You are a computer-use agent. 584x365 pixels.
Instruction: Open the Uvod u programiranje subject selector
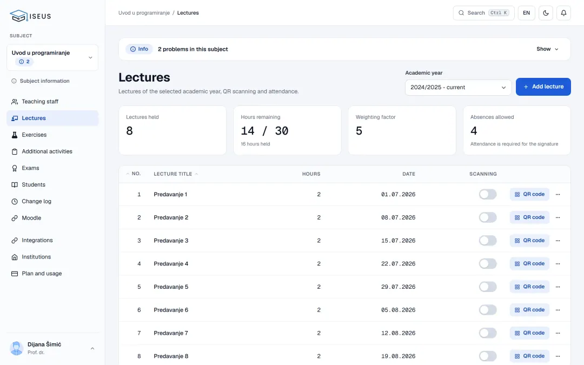coord(52,58)
